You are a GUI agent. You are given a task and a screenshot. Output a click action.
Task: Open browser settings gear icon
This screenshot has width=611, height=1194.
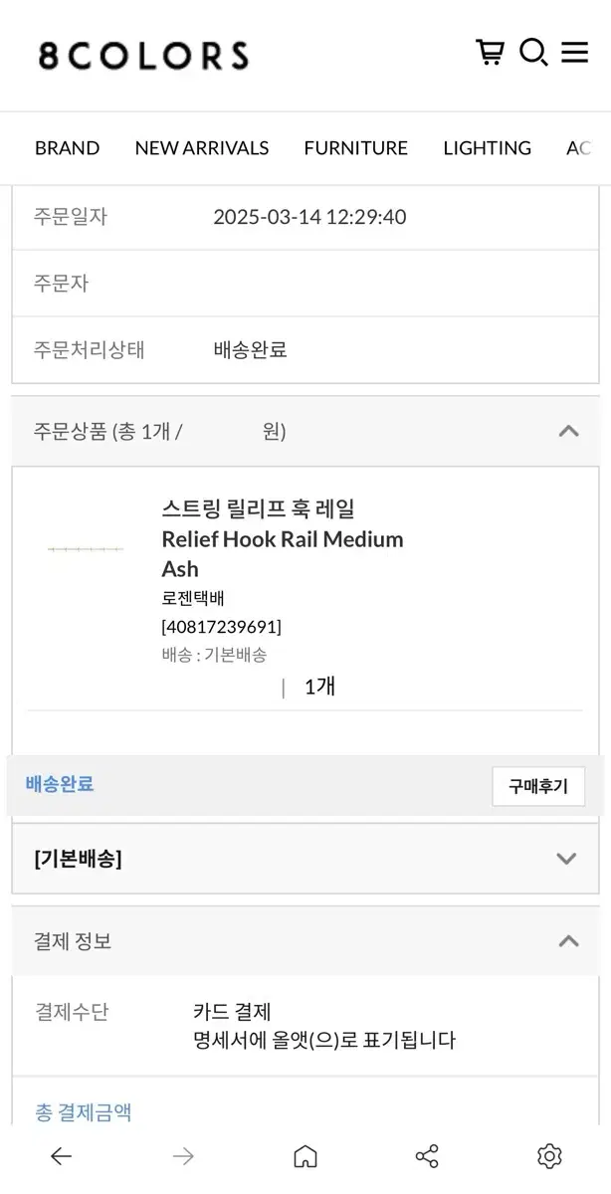(549, 1155)
